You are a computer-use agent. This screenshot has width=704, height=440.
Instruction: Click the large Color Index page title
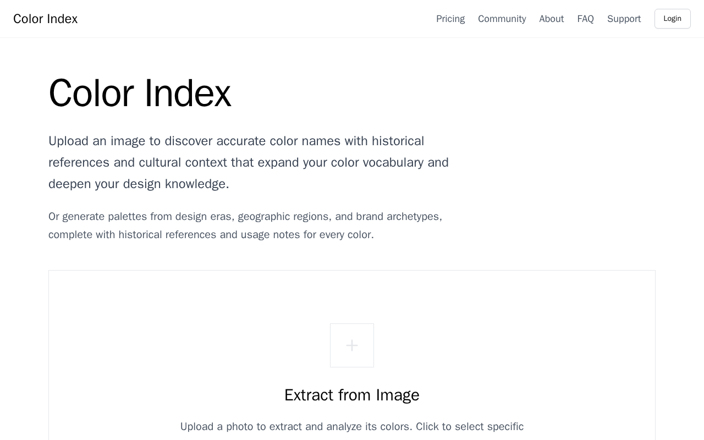tap(140, 93)
